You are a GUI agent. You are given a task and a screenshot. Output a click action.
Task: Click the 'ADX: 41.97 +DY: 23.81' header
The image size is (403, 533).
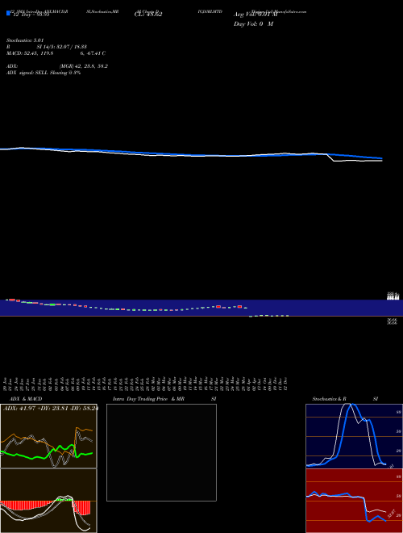tap(50, 408)
